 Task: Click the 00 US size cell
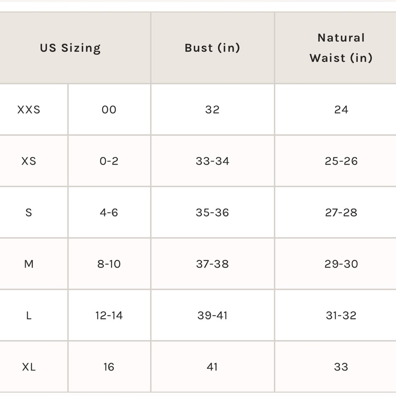109,110
